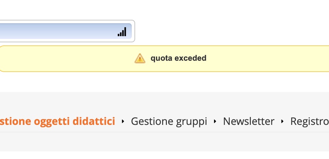Click the arrow before Registro

pyautogui.click(x=282, y=121)
